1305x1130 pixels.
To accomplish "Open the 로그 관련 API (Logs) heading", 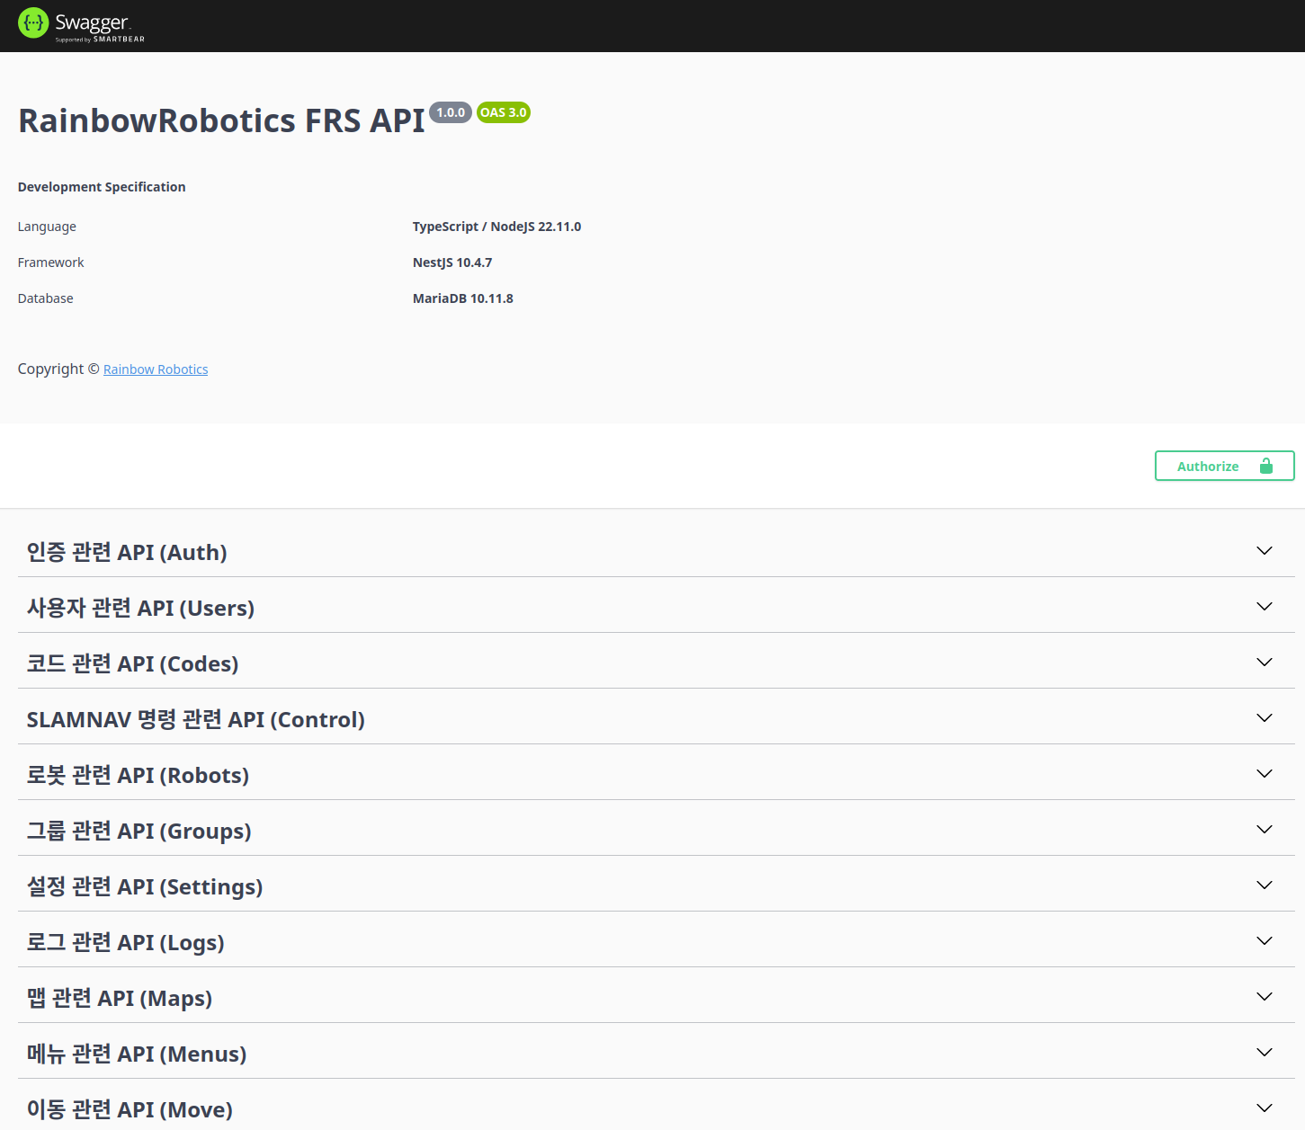I will pos(125,942).
